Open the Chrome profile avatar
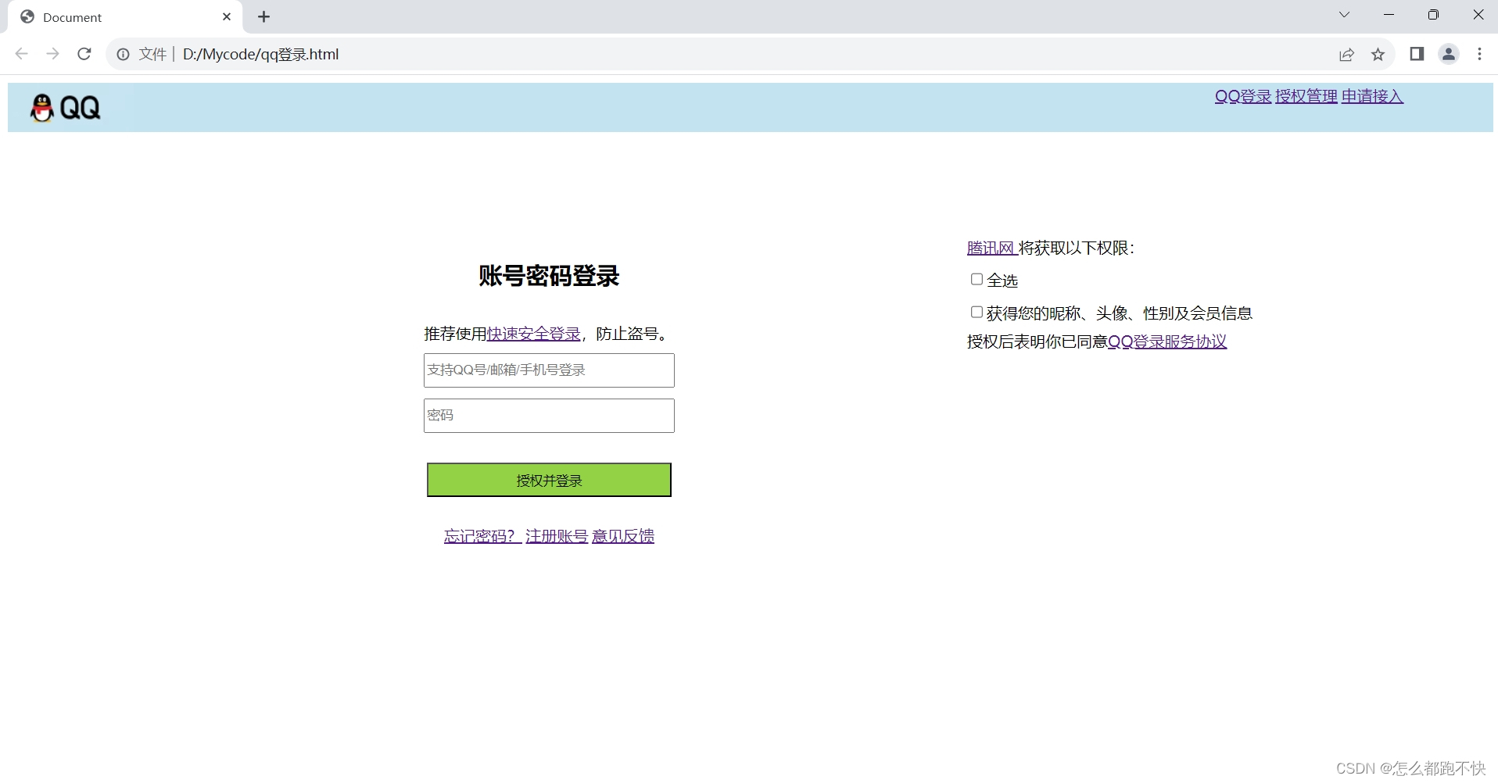This screenshot has height=783, width=1498. tap(1449, 54)
